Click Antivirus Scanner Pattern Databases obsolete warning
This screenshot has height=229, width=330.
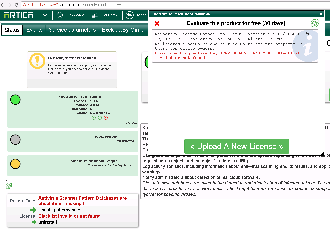pyautogui.click(x=82, y=201)
